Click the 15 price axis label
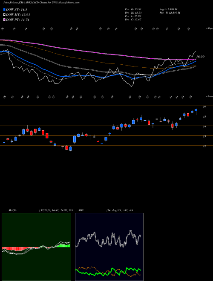 coord(204,117)
